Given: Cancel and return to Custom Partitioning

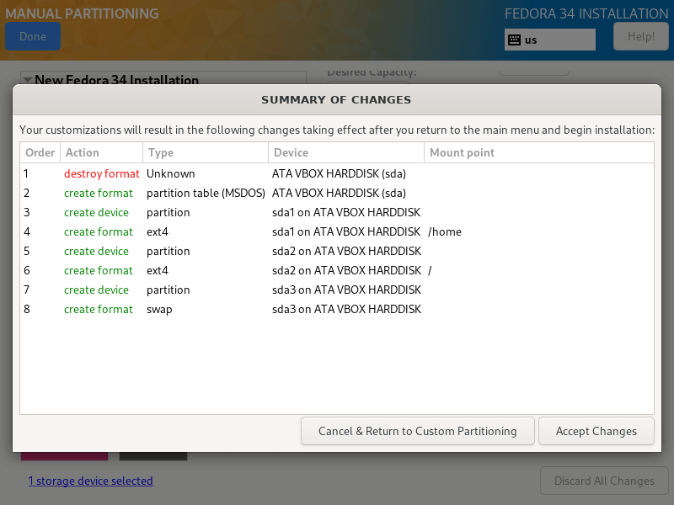Looking at the screenshot, I should click(417, 431).
